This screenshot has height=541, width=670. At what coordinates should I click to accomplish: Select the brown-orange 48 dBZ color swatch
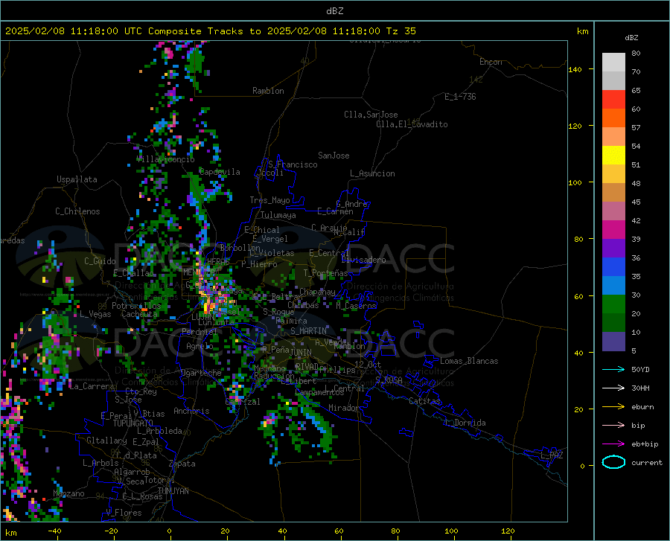click(613, 193)
